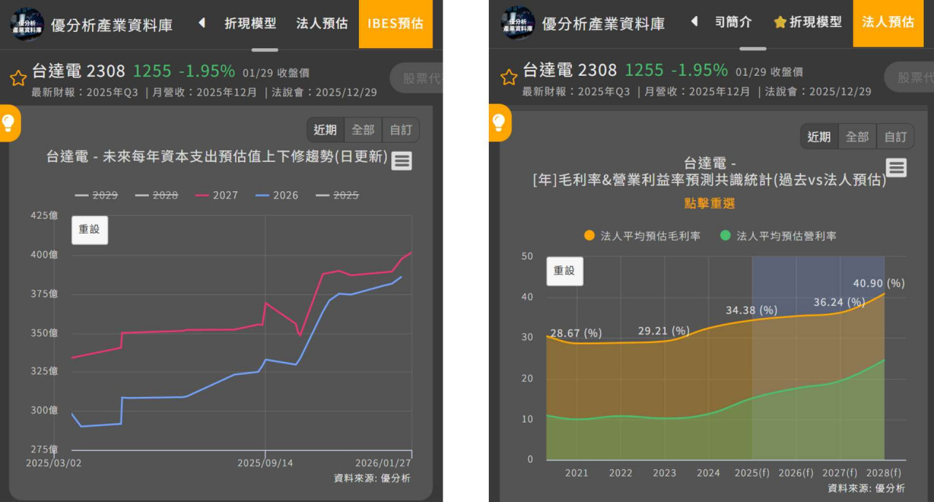Collapse navigation using the left panel chevron arrow
934x502 pixels.
[201, 23]
